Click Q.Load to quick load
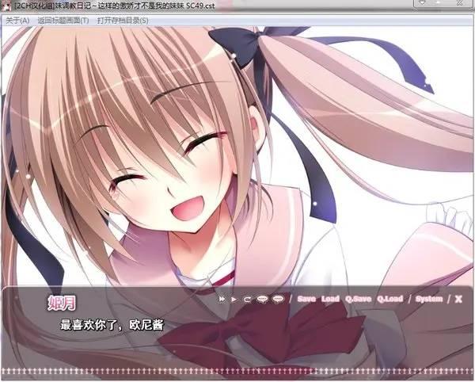 click(389, 300)
